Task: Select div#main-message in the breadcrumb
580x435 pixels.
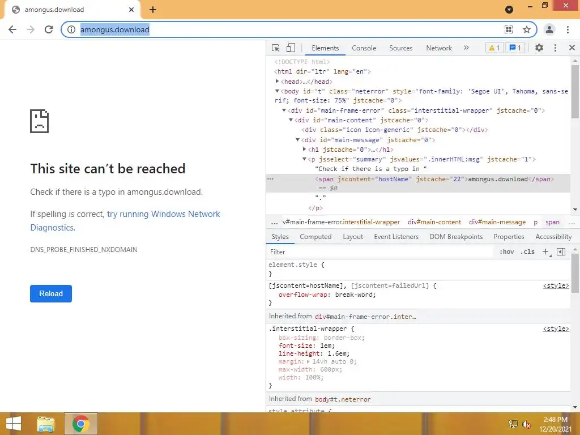Action: tap(497, 222)
